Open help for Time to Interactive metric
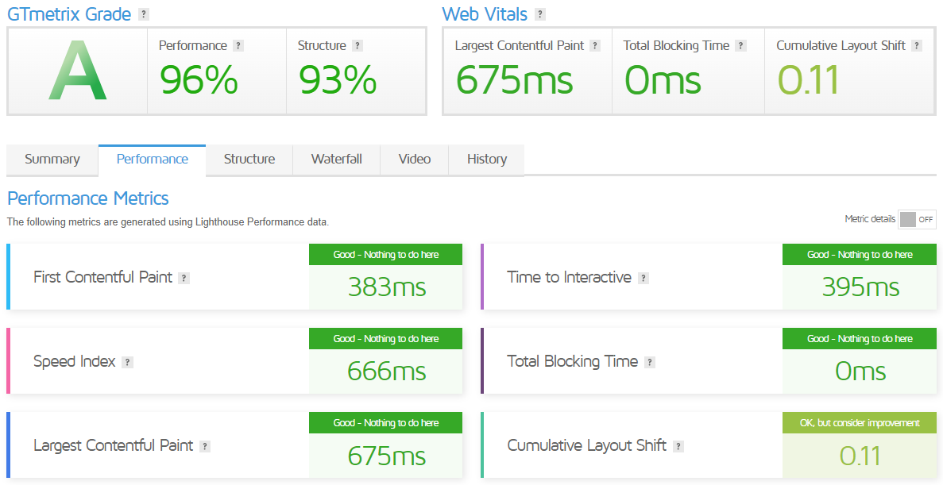 [x=643, y=279]
